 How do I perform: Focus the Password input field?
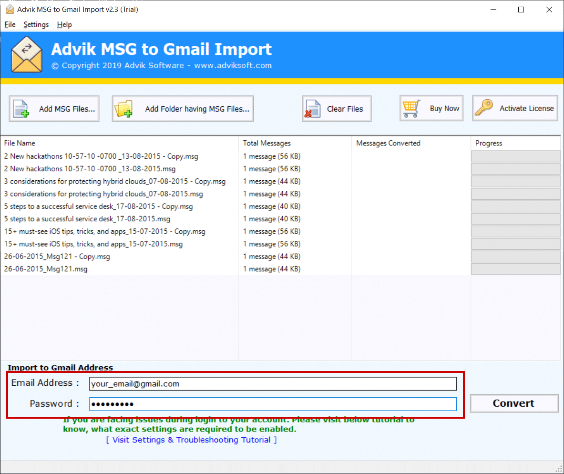(x=273, y=404)
